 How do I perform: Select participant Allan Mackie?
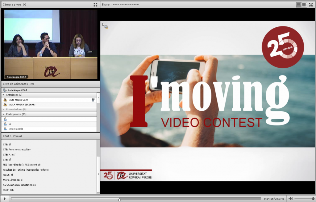tap(16, 129)
